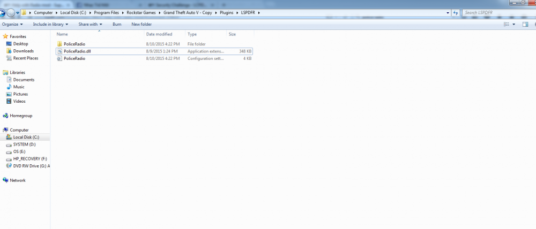Open HP_RECOVERY (F:) drive

(29, 159)
